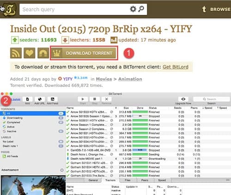
Task: Click circle icon next to Arrow S01E03 name
Action: (112, 112)
